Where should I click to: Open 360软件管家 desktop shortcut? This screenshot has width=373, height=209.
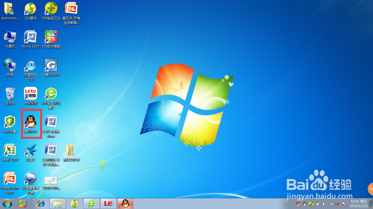click(x=51, y=39)
